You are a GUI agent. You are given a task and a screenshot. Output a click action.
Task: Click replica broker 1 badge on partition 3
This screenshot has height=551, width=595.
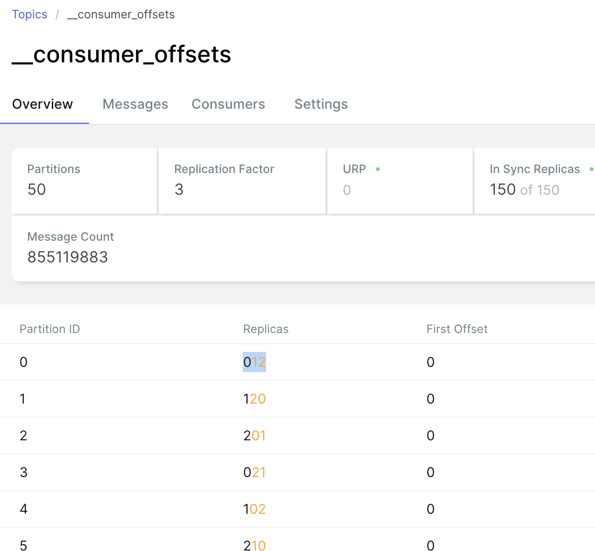[x=263, y=472]
